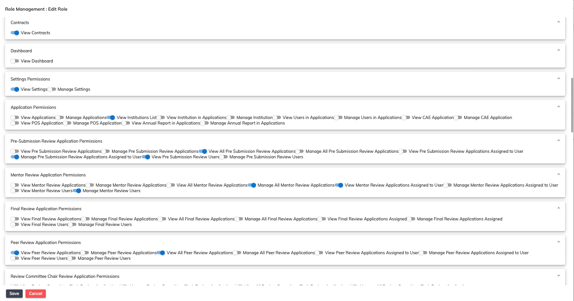Screen dimensions: 574x301
Task: Toggle Manage All Final Review Applications
Action: pos(239,219)
